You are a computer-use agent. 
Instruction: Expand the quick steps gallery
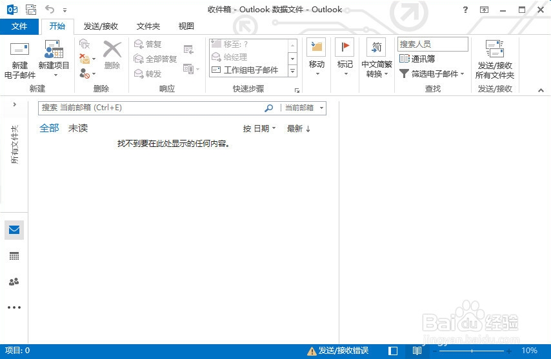[x=292, y=72]
